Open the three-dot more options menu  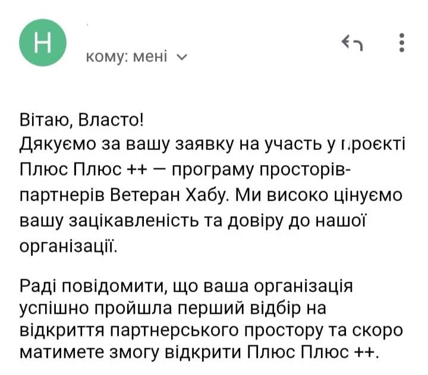tap(402, 43)
